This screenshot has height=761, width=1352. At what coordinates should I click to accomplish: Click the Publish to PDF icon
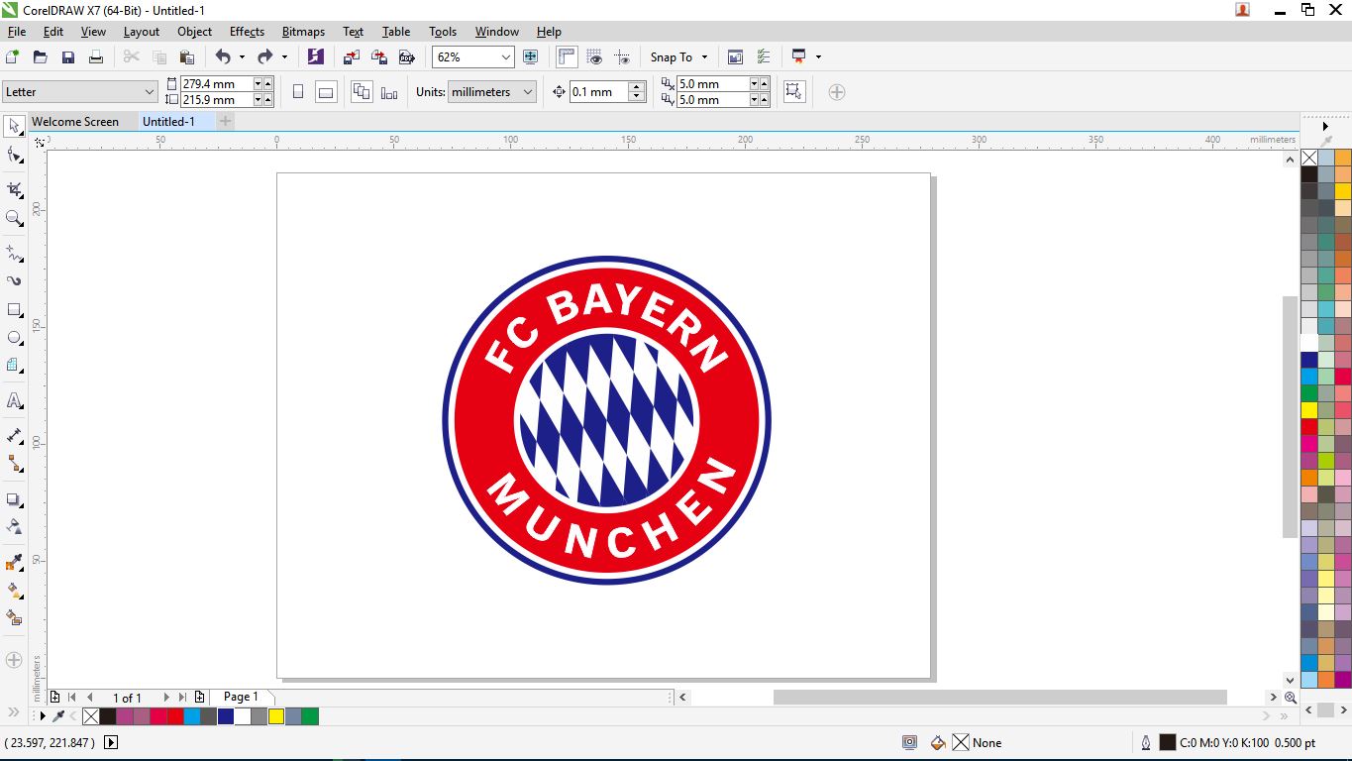click(406, 57)
